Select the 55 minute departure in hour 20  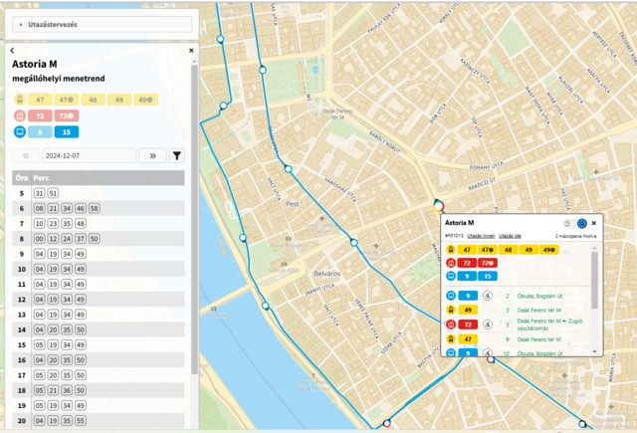(81, 421)
